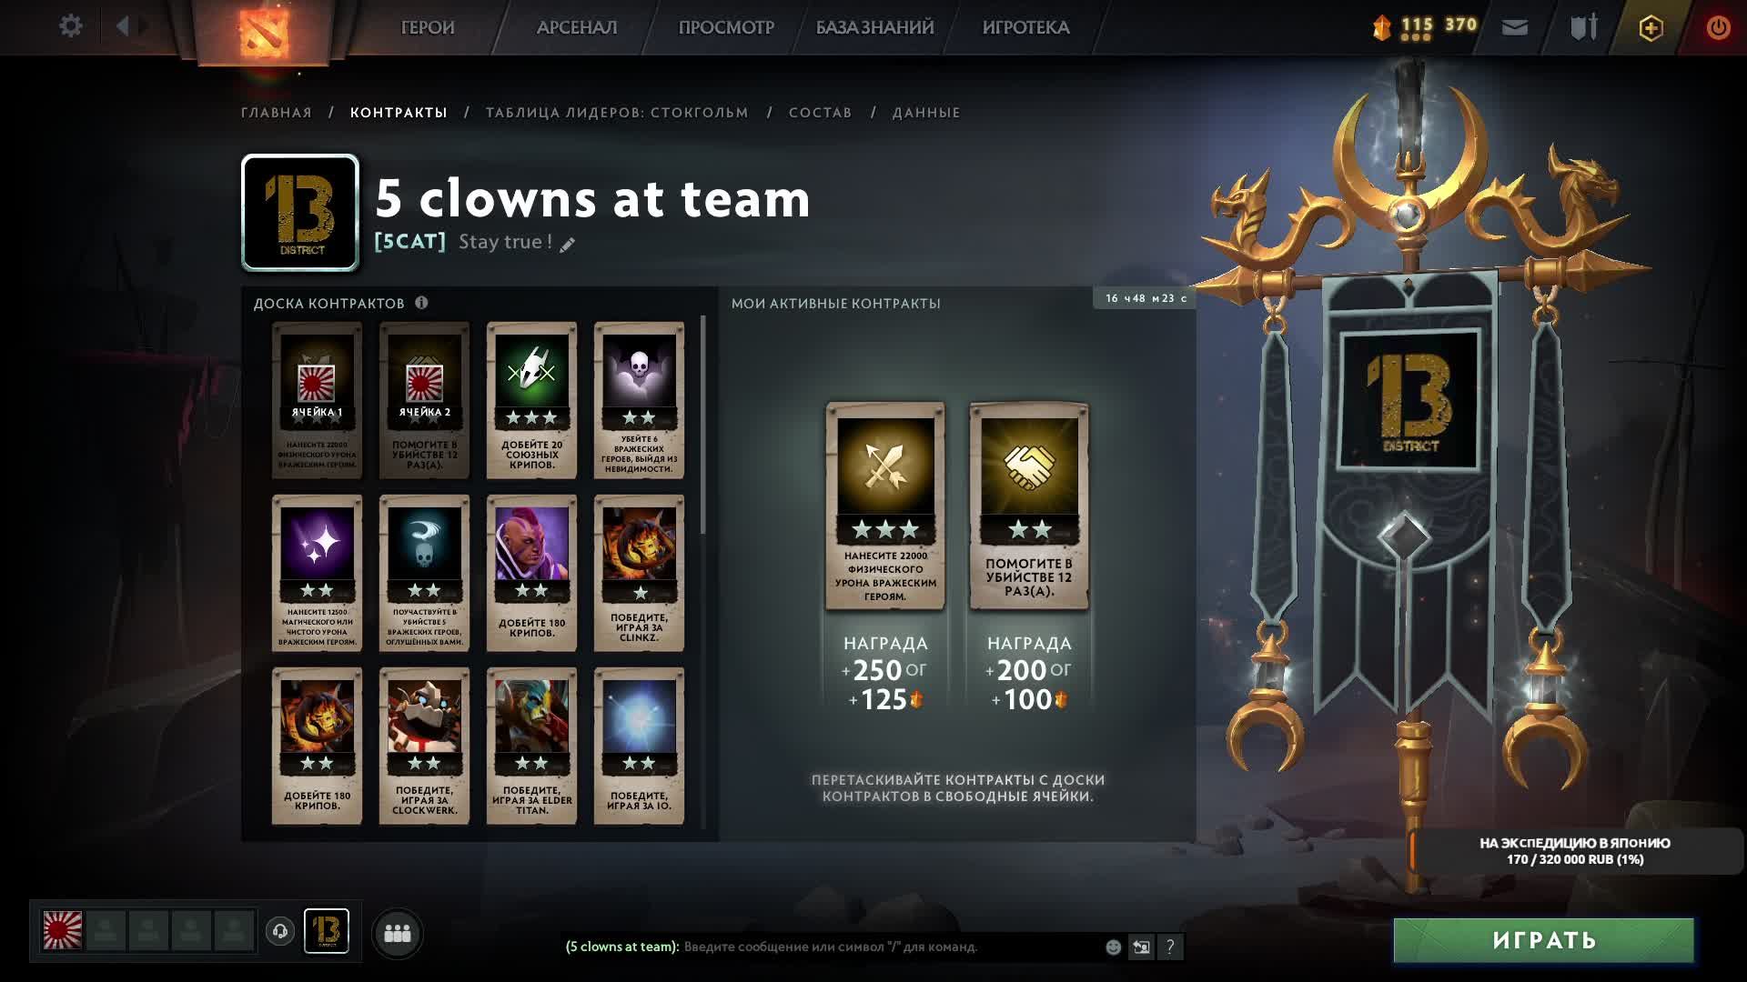This screenshot has width=1747, height=982.
Task: Open emoticon picker in chat bar
Action: (1113, 947)
